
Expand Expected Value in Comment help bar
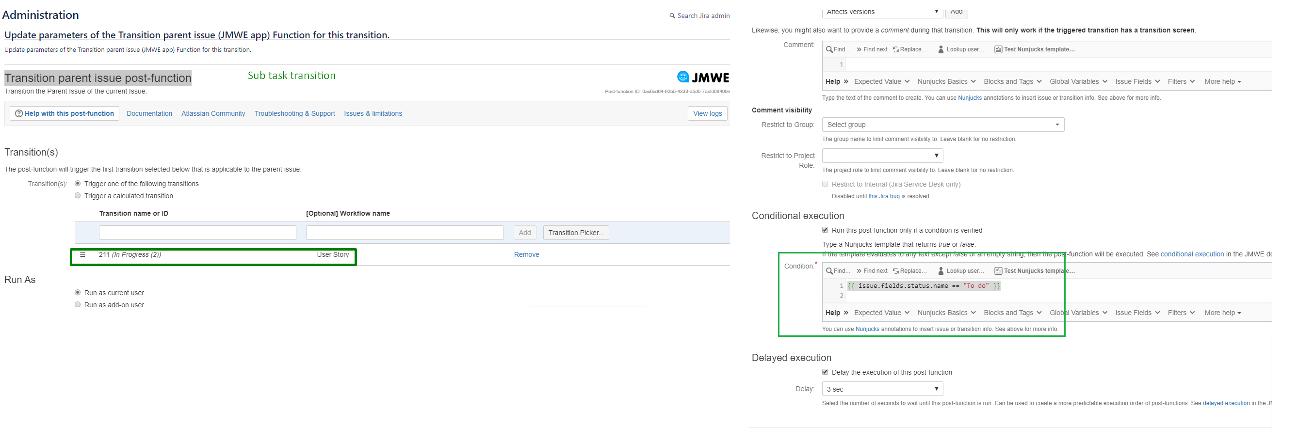click(881, 81)
